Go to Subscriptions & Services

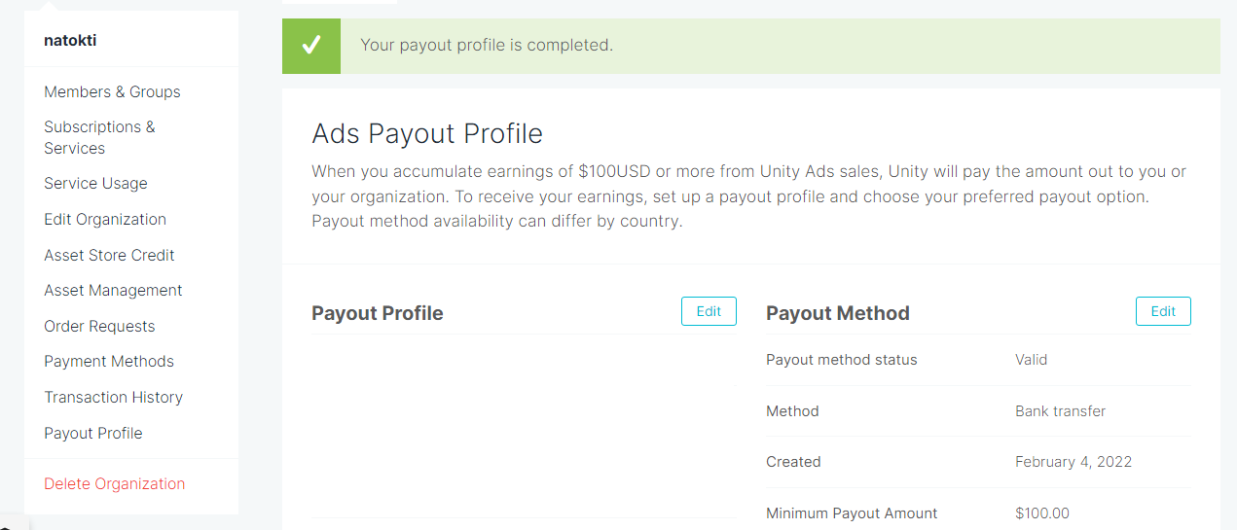(x=99, y=137)
